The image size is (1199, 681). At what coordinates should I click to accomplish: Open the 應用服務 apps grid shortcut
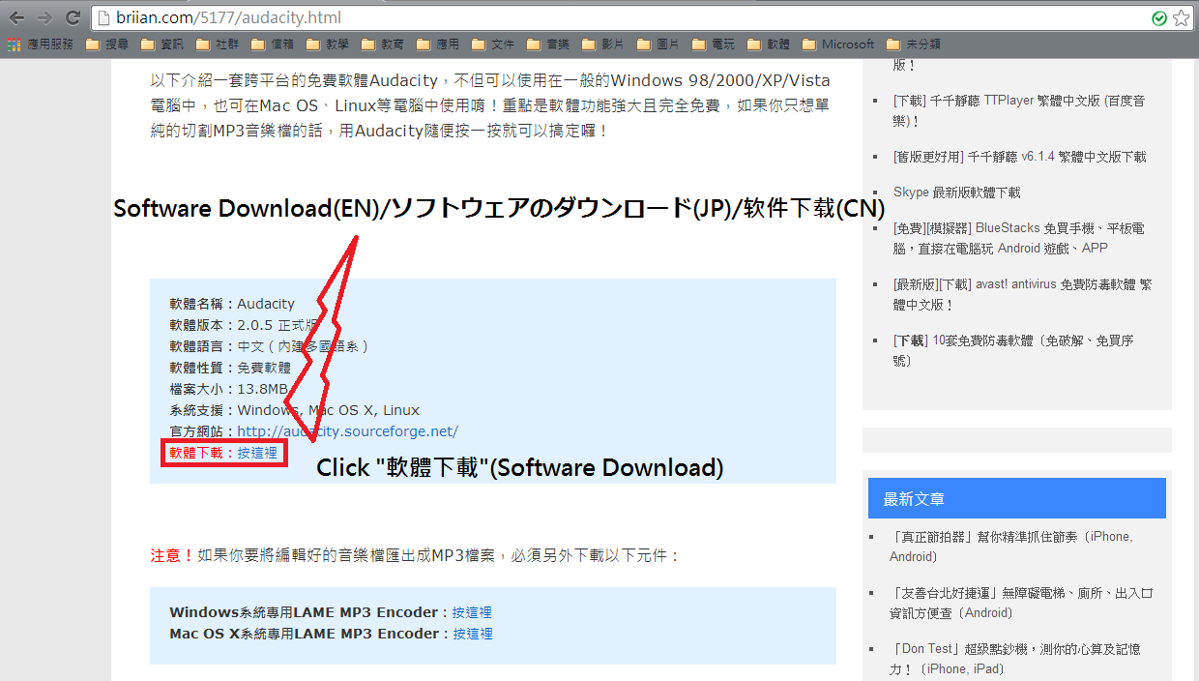41,44
